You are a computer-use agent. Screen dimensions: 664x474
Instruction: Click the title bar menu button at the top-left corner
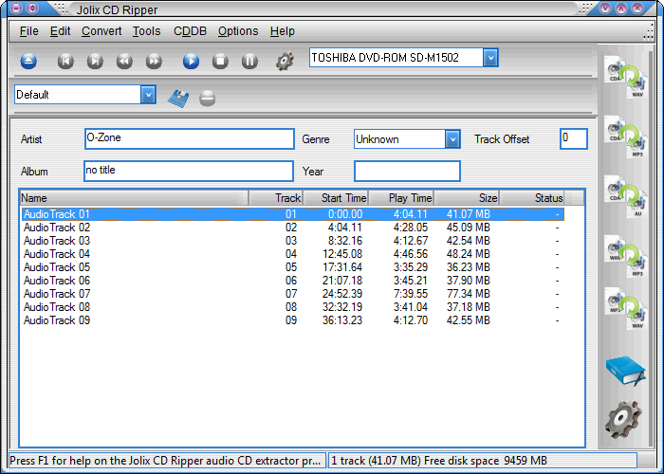pyautogui.click(x=16, y=8)
